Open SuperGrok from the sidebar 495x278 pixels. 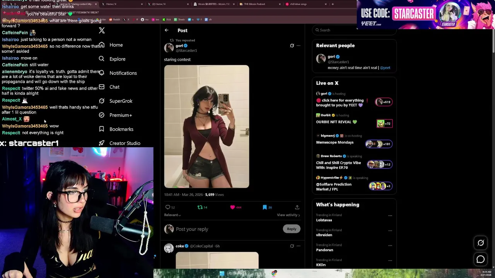point(116,101)
